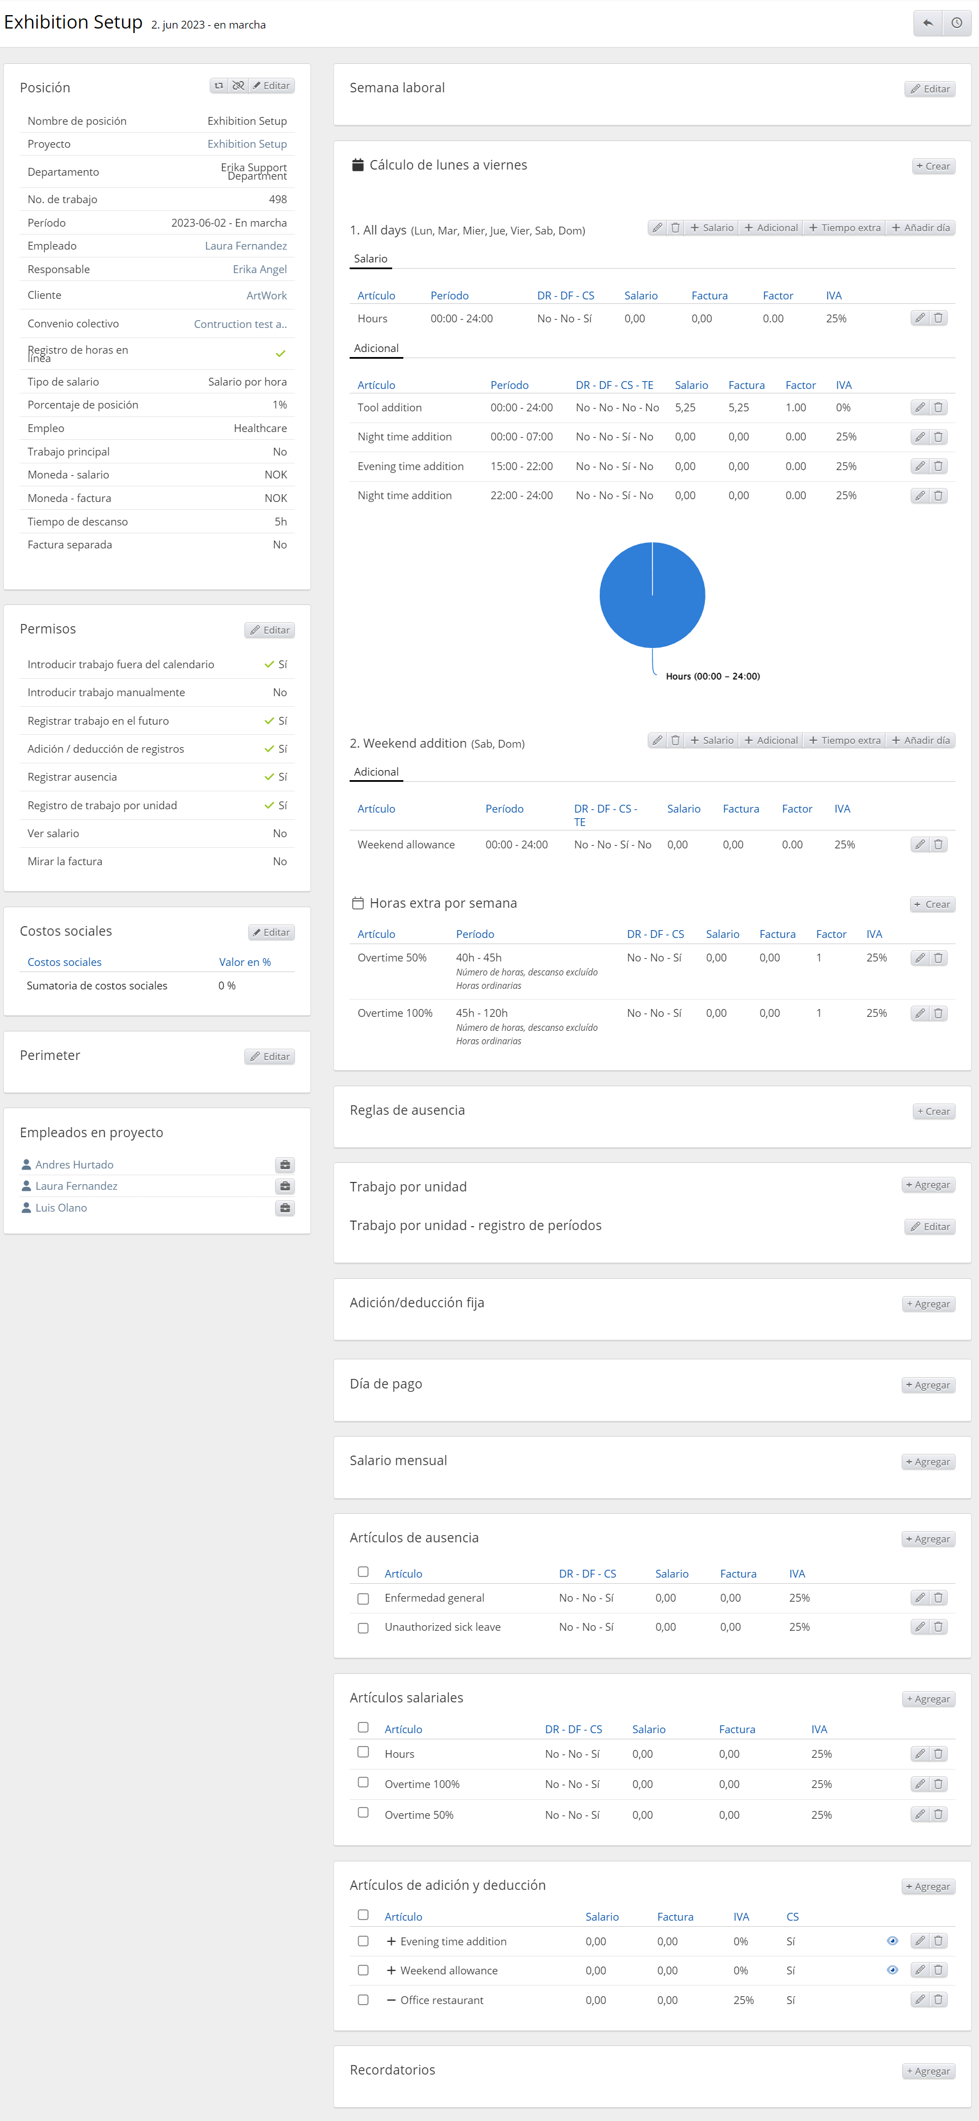Screen dimensions: 979x2121
Task: Delete the Weekend allowance additional row
Action: pyautogui.click(x=938, y=845)
